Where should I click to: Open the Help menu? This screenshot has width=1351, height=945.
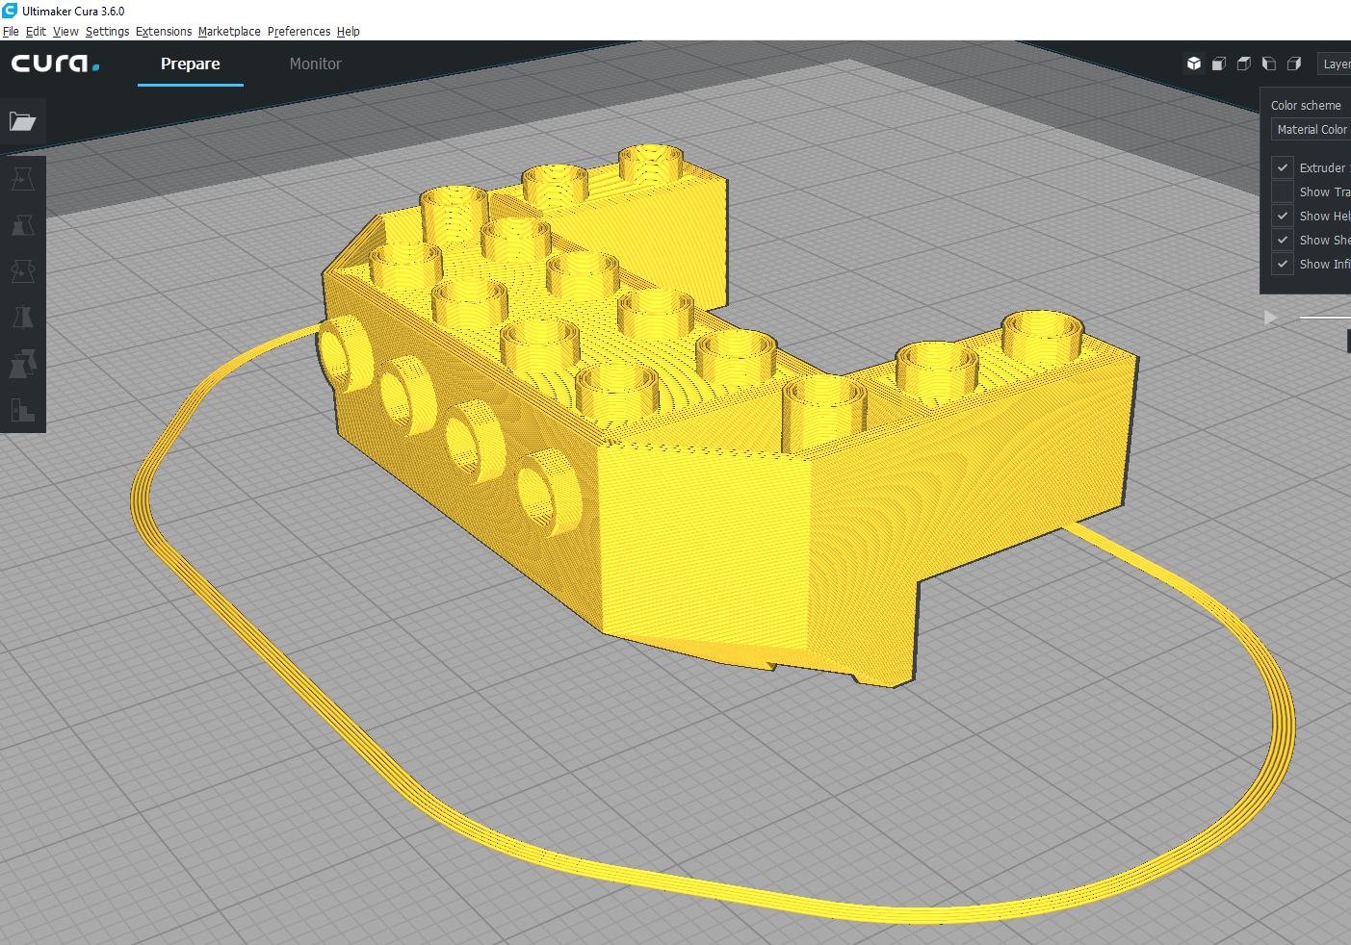tap(349, 31)
